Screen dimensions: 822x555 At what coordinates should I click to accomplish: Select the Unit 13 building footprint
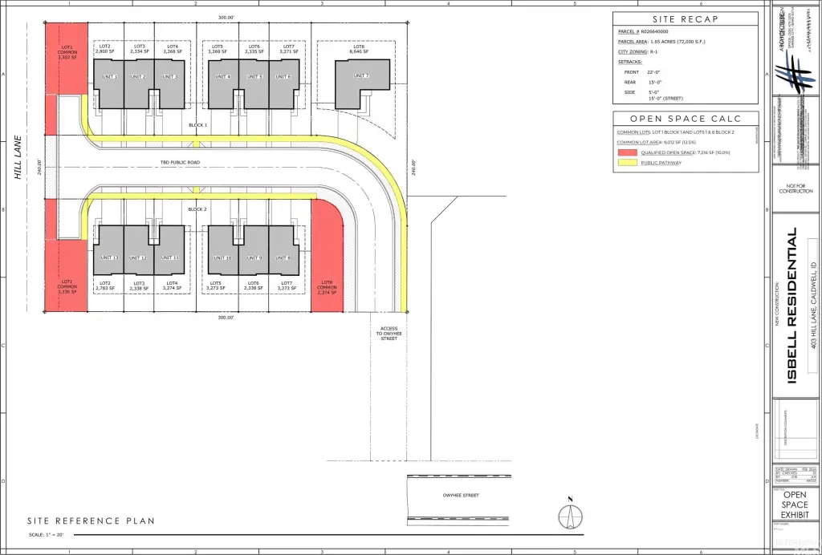[109, 249]
